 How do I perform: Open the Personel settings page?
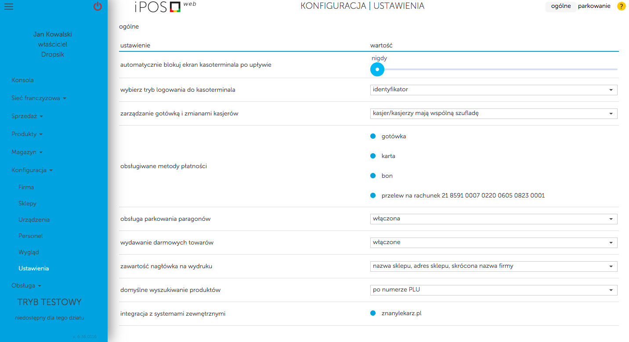click(30, 236)
